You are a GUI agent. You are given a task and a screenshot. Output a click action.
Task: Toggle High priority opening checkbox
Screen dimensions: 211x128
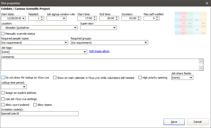140,78
